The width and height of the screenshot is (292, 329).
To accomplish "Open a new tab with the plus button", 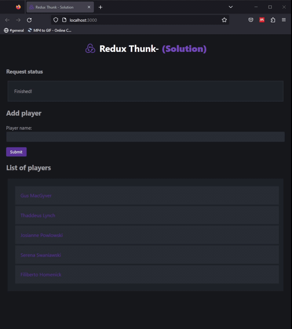I will [x=100, y=7].
